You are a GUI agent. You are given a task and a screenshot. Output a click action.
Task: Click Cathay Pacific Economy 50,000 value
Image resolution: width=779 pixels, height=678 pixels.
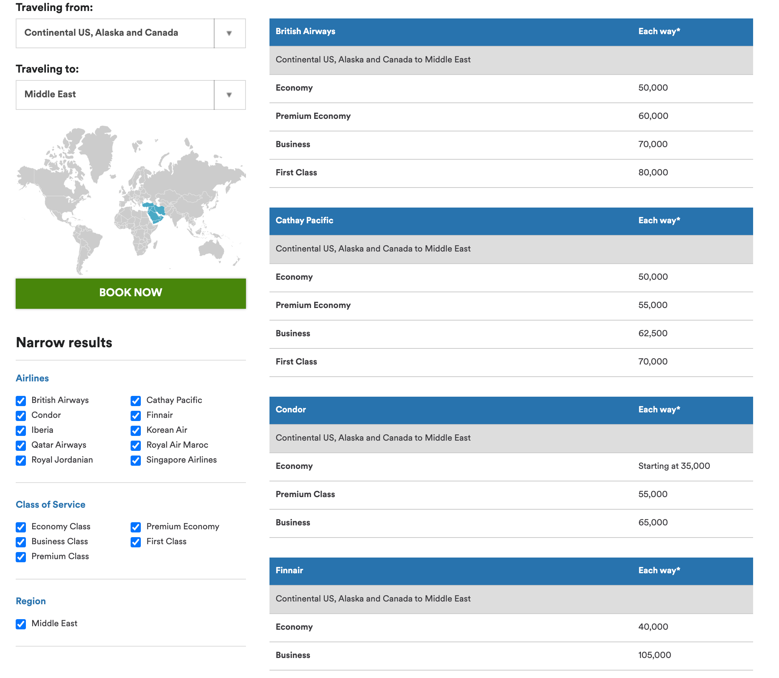tap(653, 277)
